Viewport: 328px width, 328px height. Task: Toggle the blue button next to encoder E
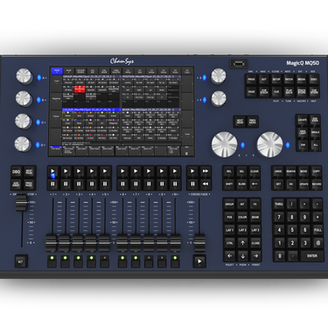click(205, 78)
